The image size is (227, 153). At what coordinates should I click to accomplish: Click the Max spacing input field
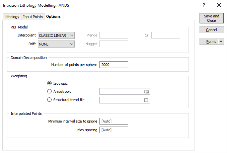pos(114,130)
